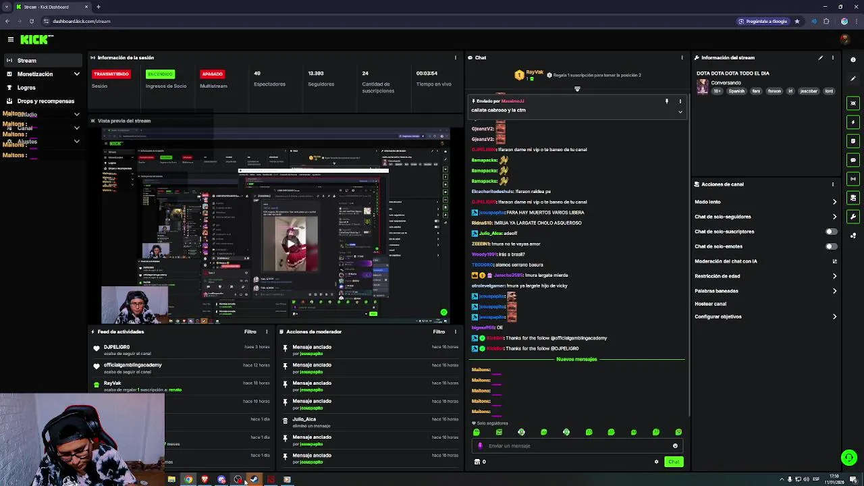Click the Spanish tag in stream info
Screen dimensions: 864x486
[x=736, y=91]
